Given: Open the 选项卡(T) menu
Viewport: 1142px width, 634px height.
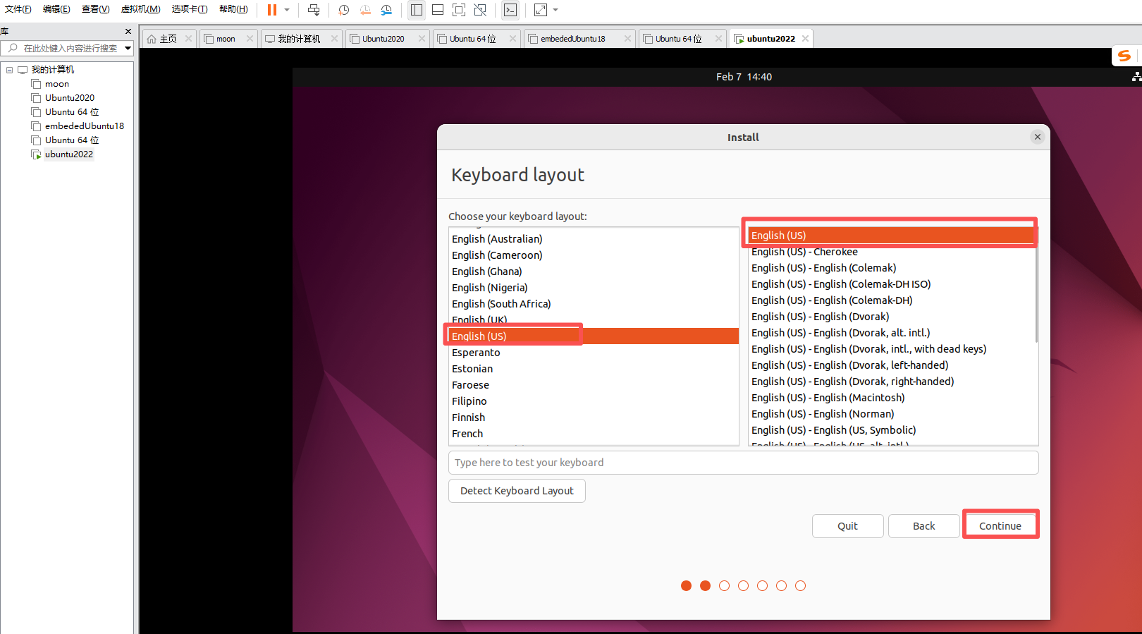Looking at the screenshot, I should click(190, 9).
